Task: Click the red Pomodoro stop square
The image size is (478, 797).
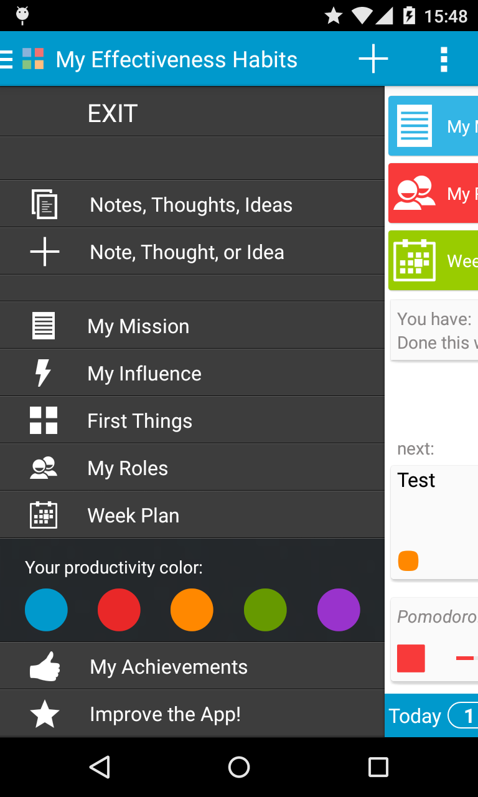Action: point(411,658)
